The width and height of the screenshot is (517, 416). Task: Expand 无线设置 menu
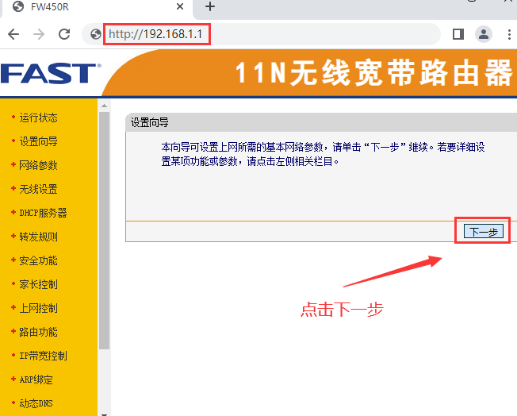(x=38, y=189)
